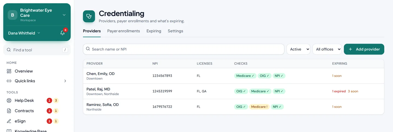
Task: Click the Contracts document icon
Action: coord(9,111)
